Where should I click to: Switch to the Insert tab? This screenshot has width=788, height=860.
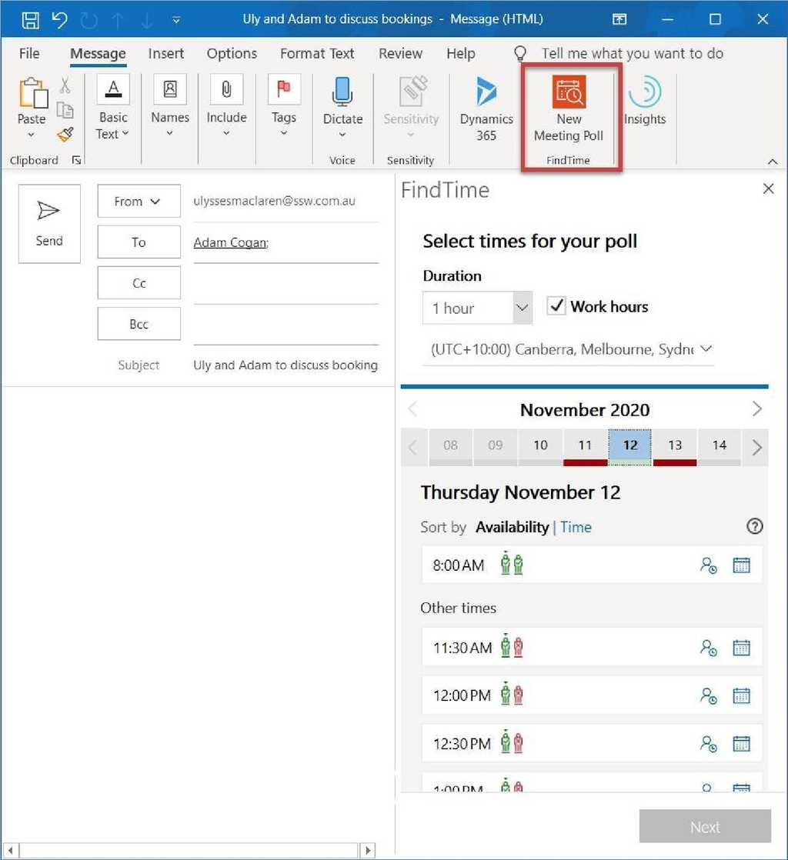click(165, 53)
